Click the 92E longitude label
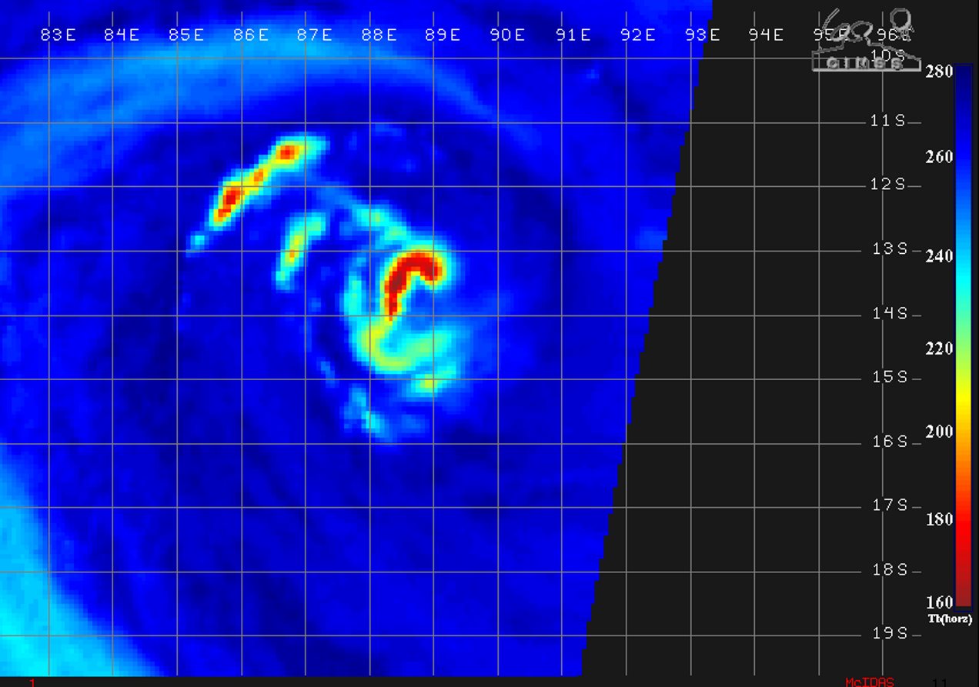This screenshot has height=687, width=979. click(637, 35)
